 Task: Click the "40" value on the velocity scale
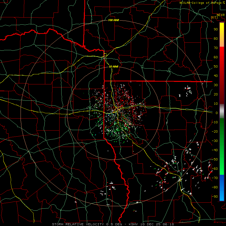[x=216, y=76]
